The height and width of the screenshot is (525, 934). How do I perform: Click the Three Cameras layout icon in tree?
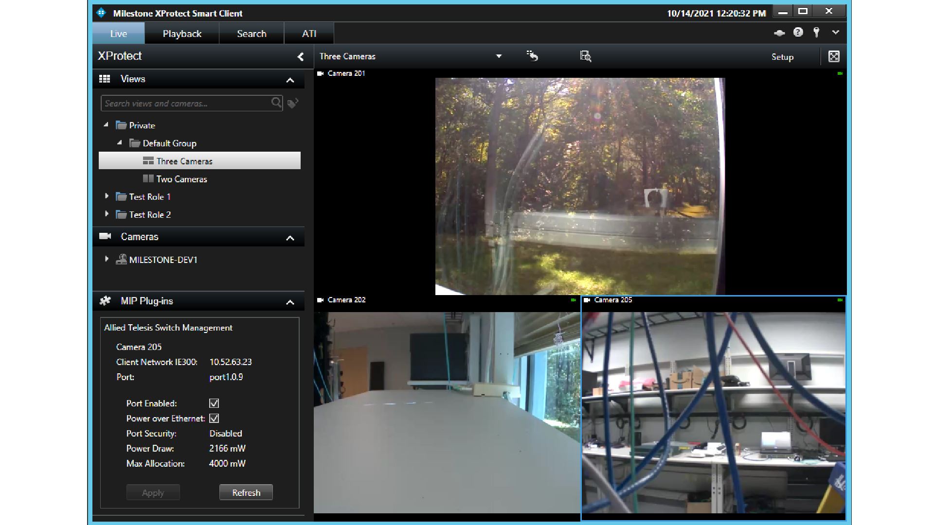(148, 160)
